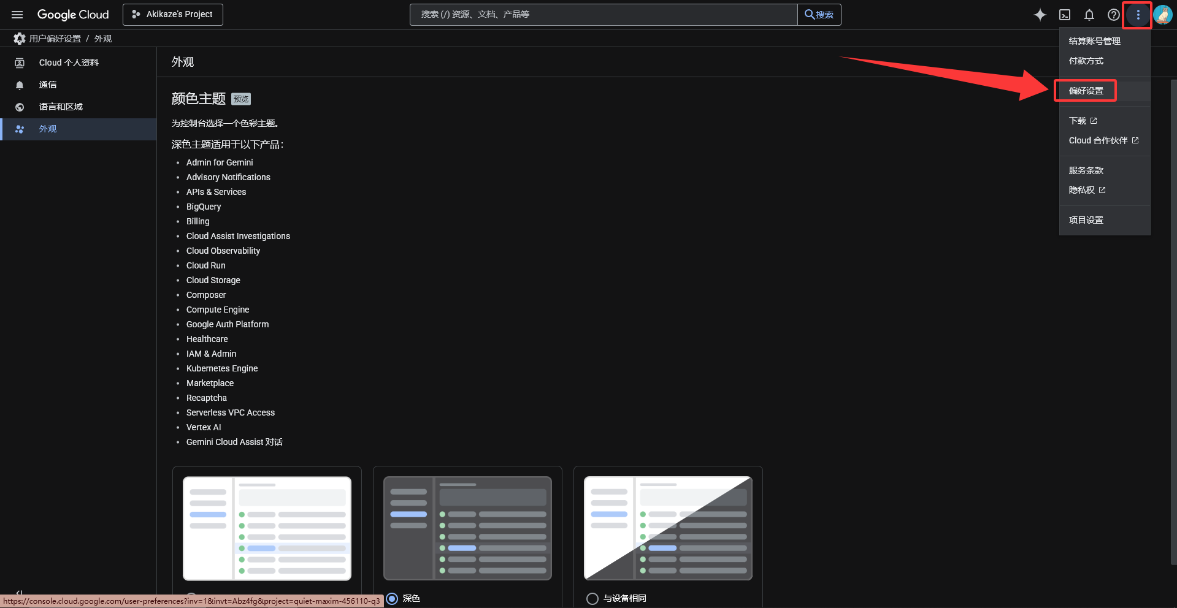Click the 'Cloud Run' list item
This screenshot has height=608, width=1177.
[x=206, y=265]
